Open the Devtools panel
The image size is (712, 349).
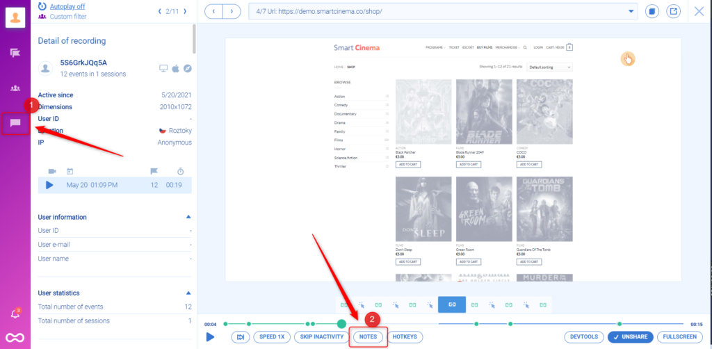tap(583, 336)
